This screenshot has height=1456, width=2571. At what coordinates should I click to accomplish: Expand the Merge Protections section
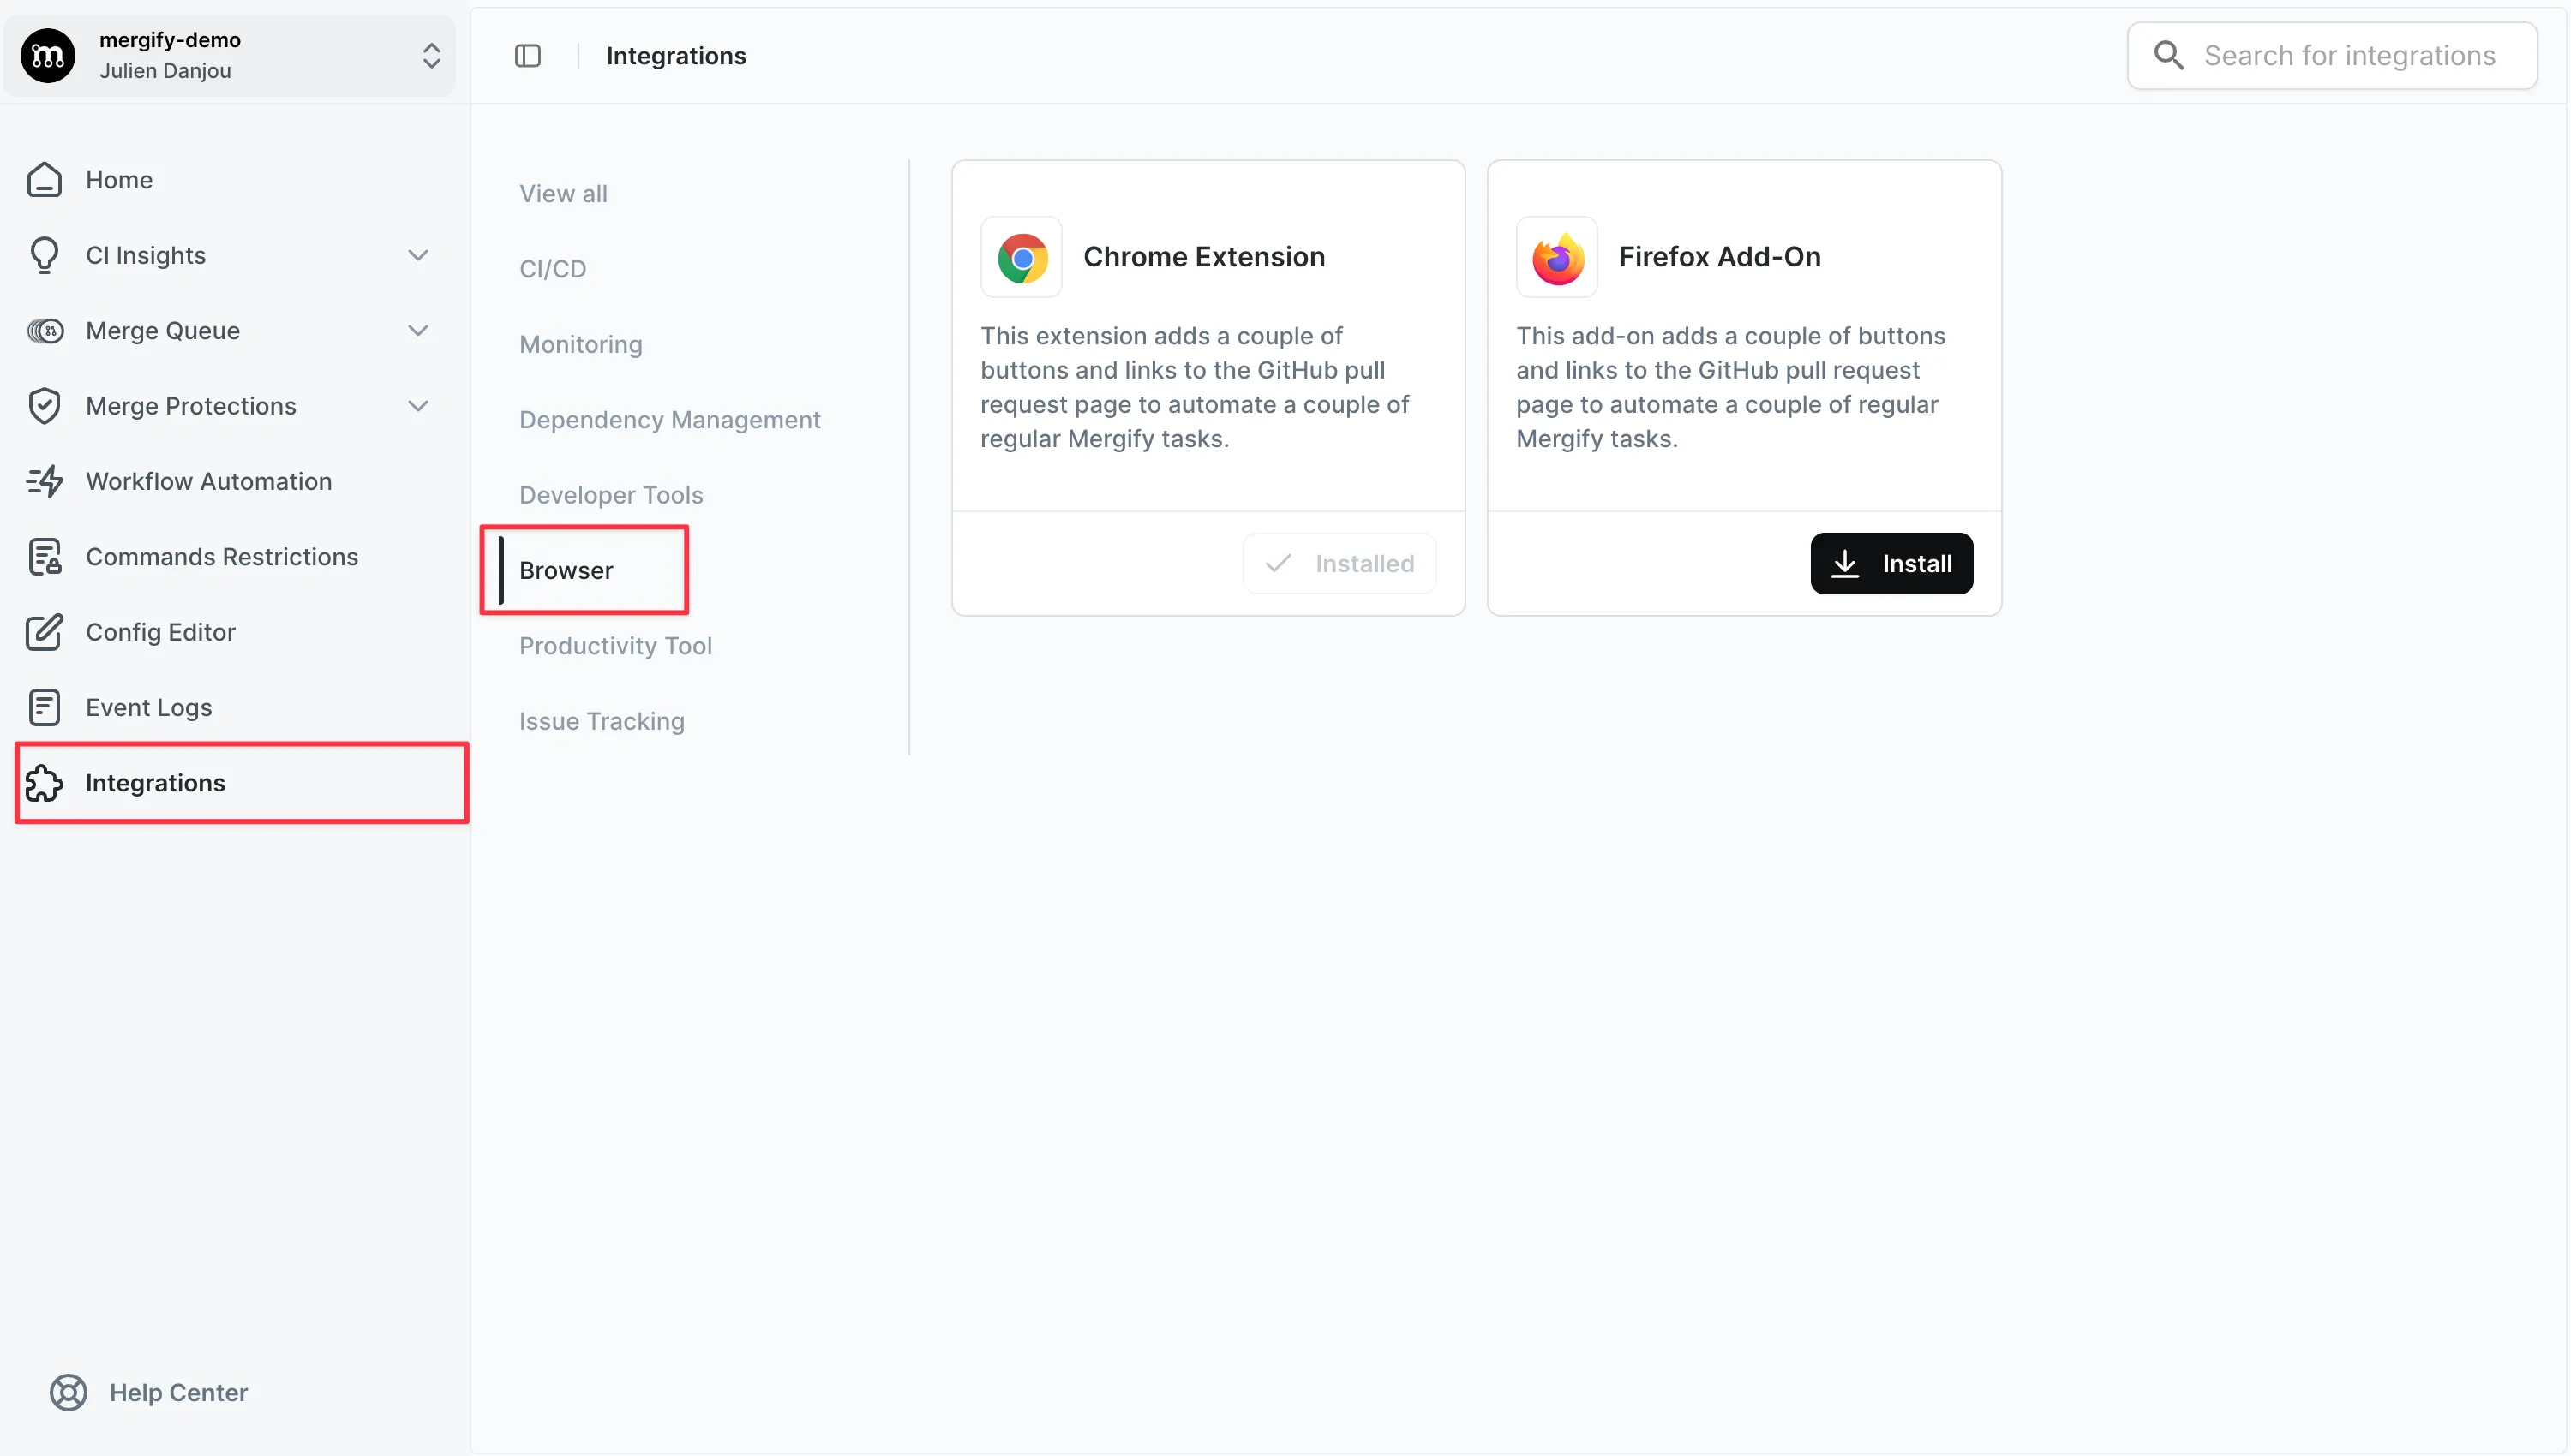tap(419, 405)
